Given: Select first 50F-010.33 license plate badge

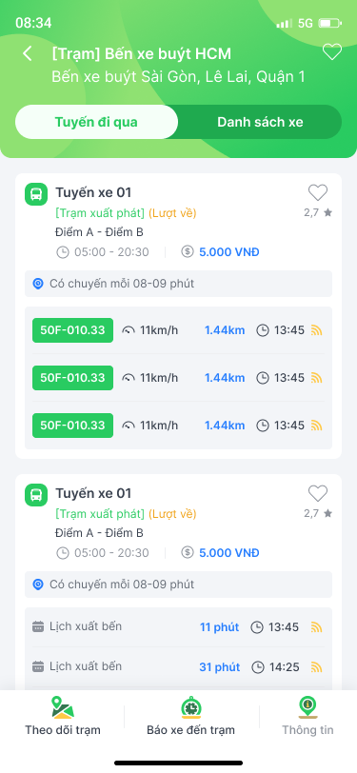Looking at the screenshot, I should 72,329.
